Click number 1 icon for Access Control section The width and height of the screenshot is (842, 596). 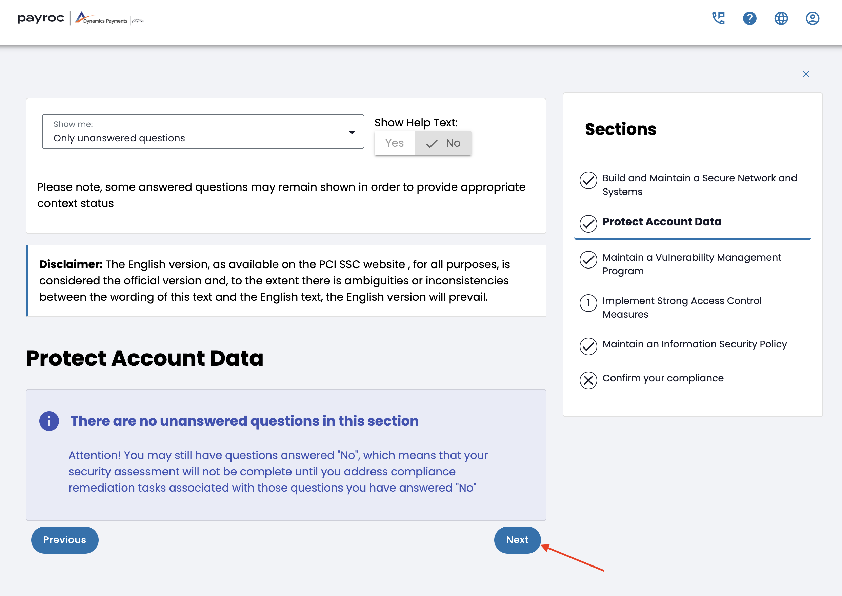click(x=588, y=303)
